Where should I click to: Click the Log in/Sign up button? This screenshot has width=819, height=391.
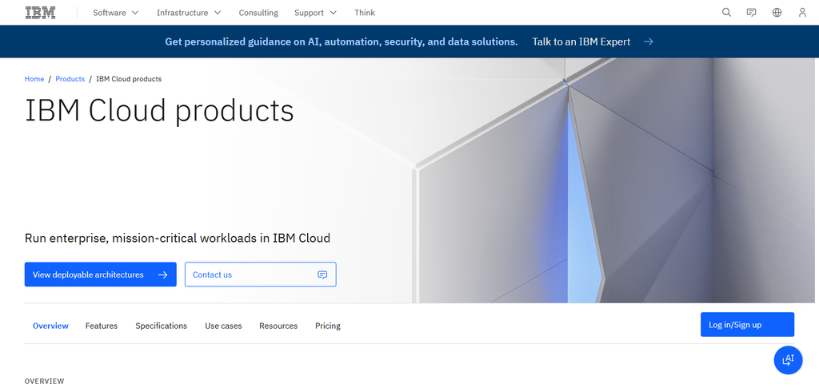click(747, 324)
